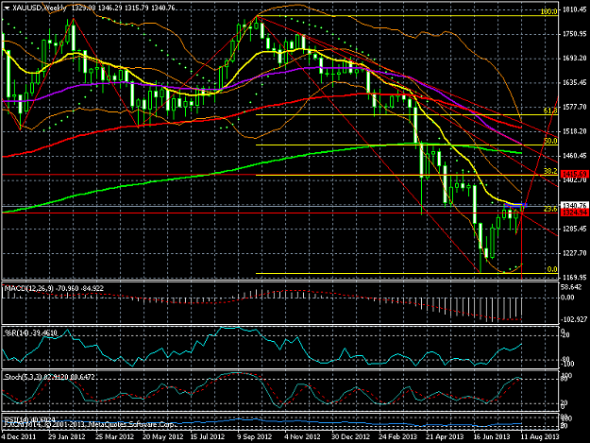This screenshot has height=443, width=590.
Task: Select the 16 Jun 2013 date label
Action: [x=492, y=436]
